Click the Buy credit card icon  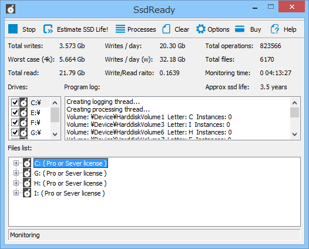click(x=240, y=29)
